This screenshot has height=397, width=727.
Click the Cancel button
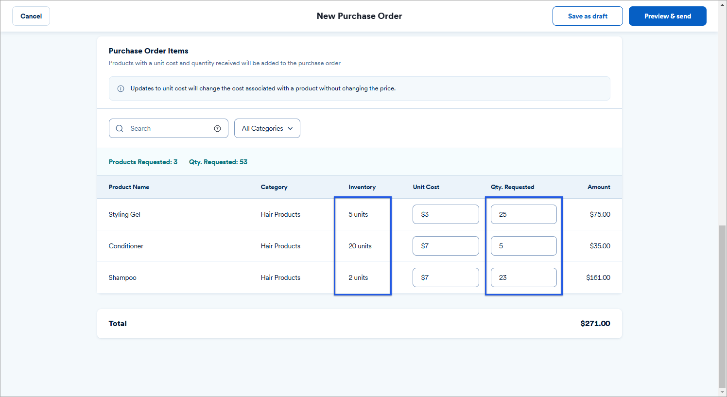31,16
